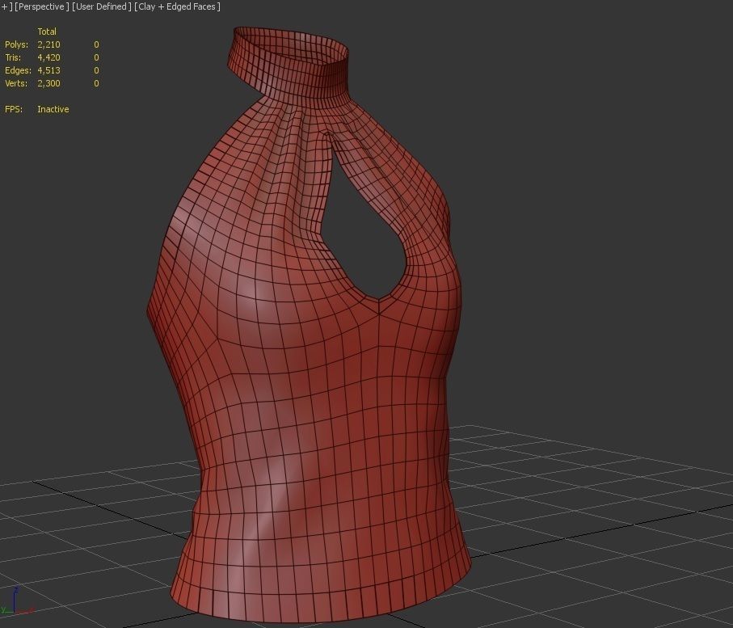Click the XYZ axis gizmo in corner

point(17,601)
